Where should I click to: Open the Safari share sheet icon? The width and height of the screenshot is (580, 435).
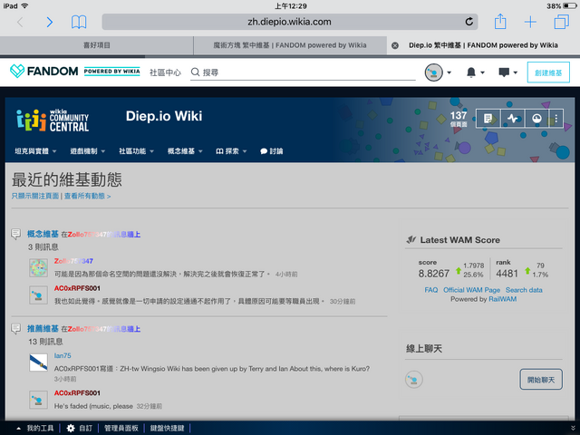pyautogui.click(x=500, y=22)
